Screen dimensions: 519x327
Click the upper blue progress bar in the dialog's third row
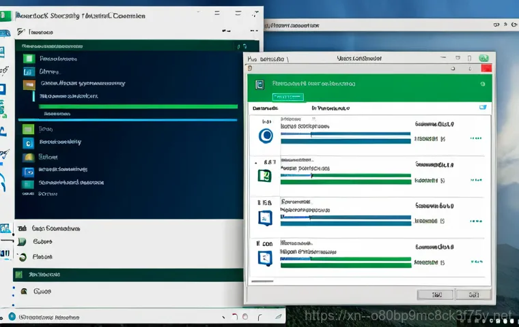coord(346,217)
